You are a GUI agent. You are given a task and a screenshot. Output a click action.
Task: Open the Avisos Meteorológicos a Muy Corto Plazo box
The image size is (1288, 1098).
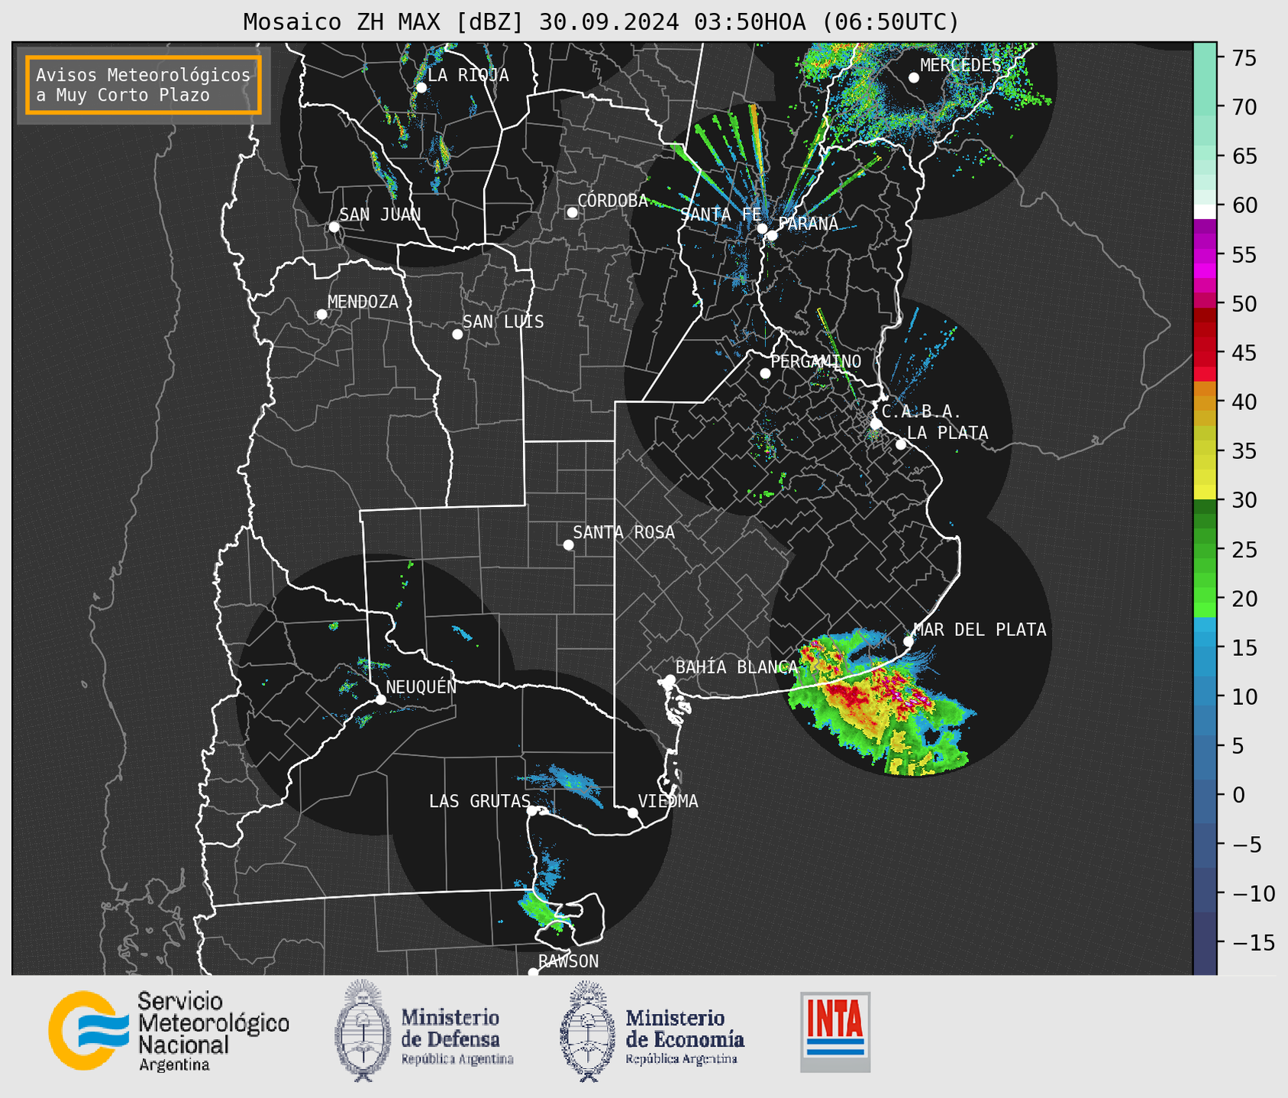coord(144,85)
